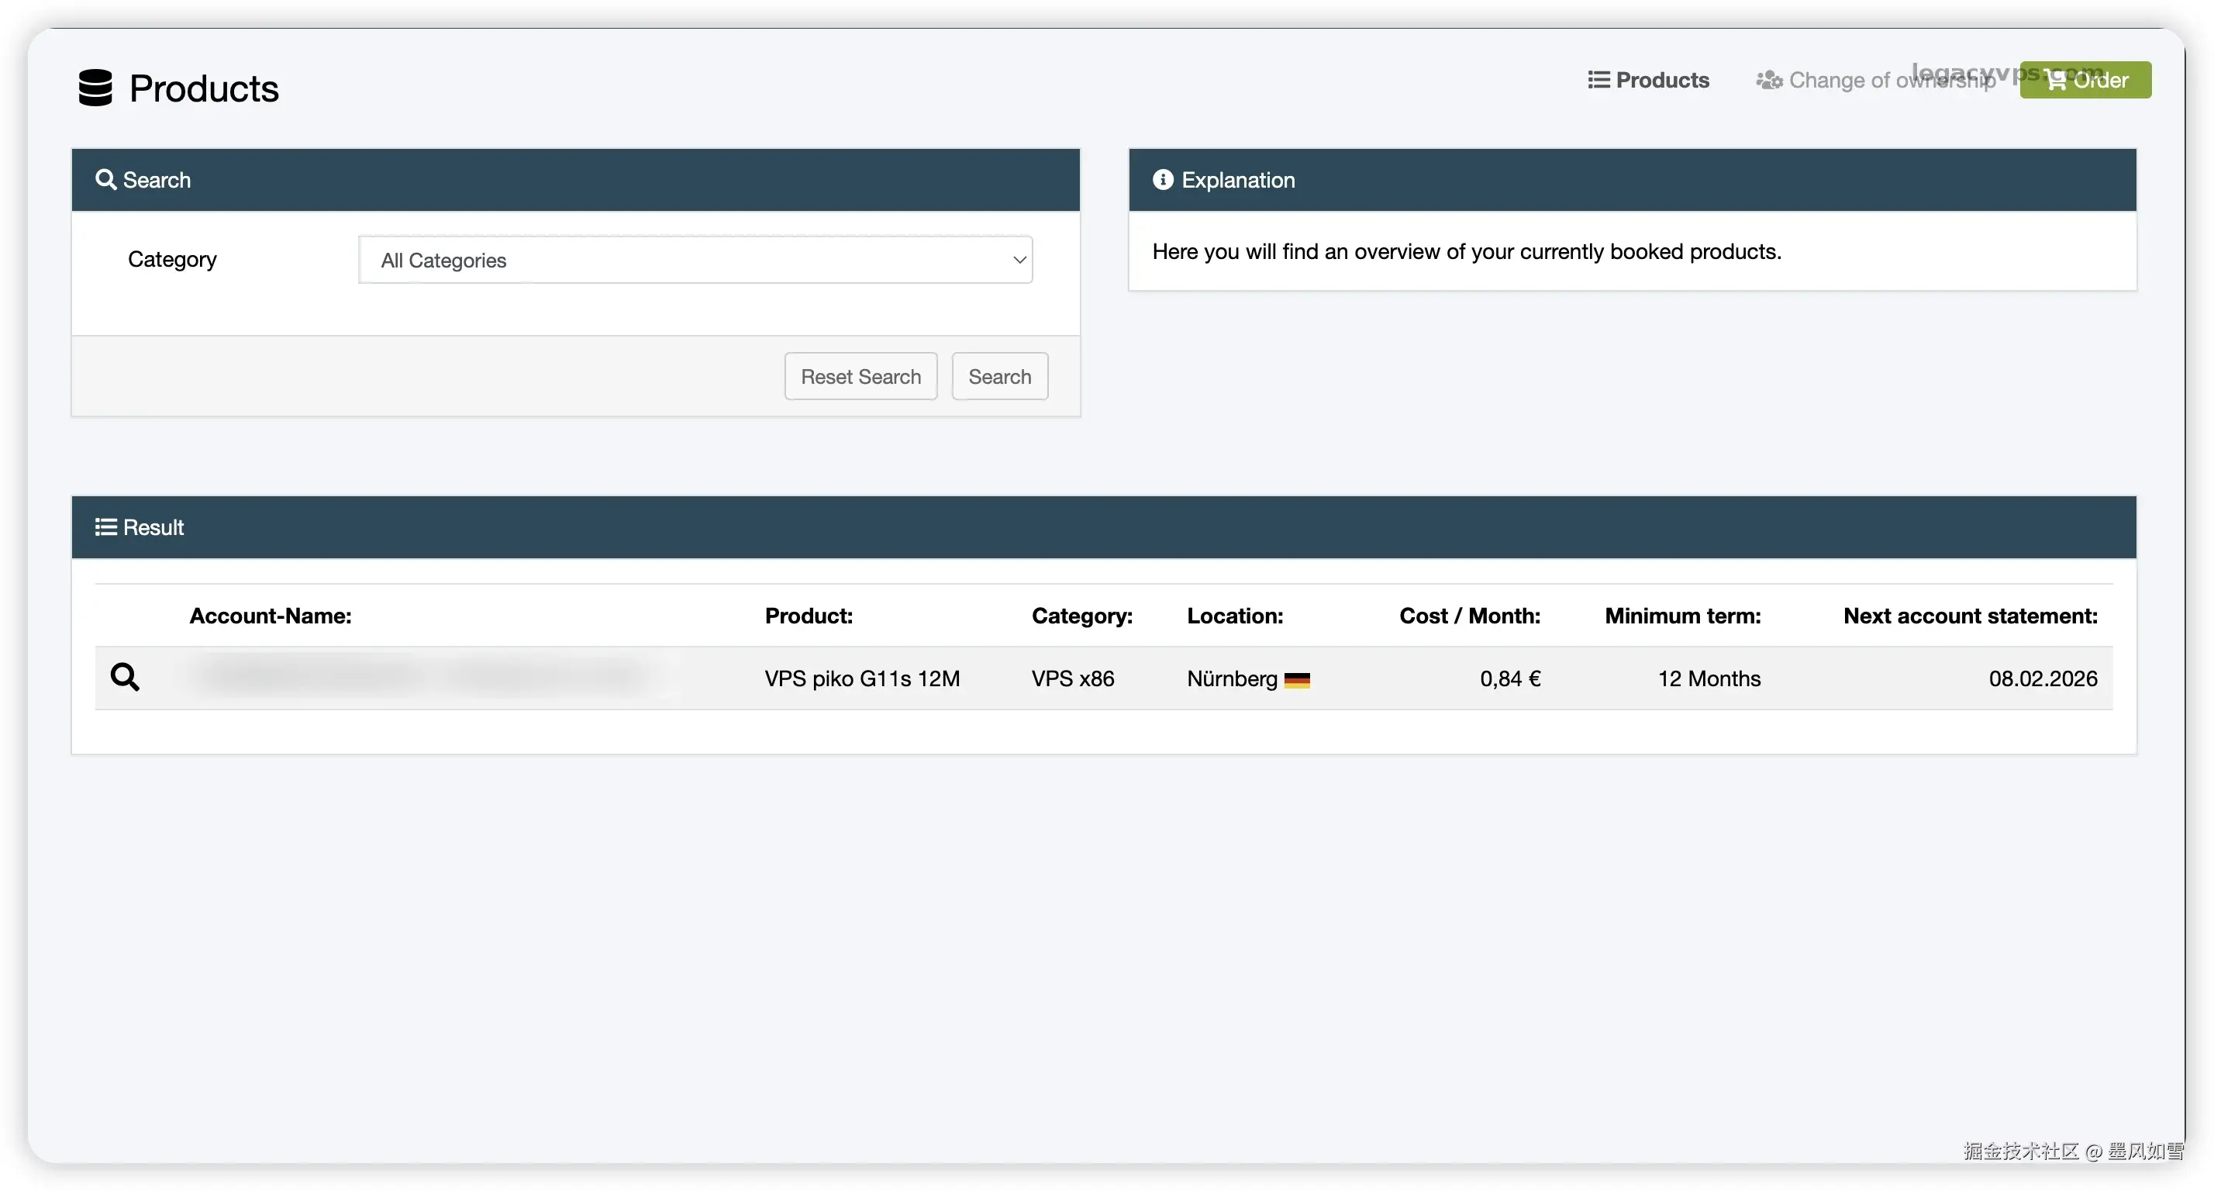
Task: Click the info icon in Explanation header
Action: pyautogui.click(x=1162, y=180)
